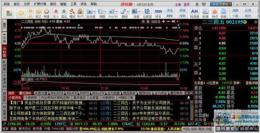Screen dimensions: 260x133
Task: Click the bell notification icon
Action: click(197, 4)
